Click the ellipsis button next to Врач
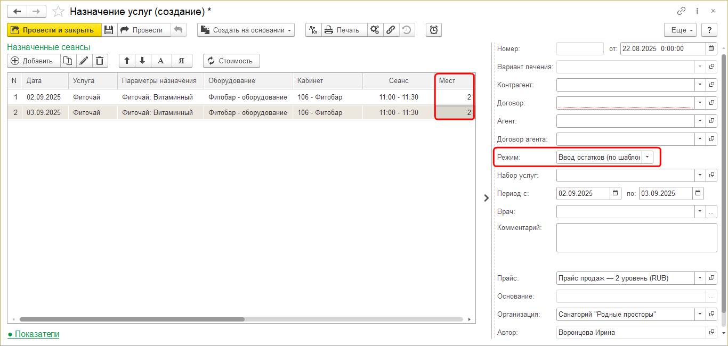The height and width of the screenshot is (346, 728). tap(711, 211)
